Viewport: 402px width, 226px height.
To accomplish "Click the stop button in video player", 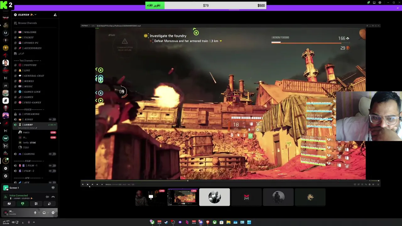I will point(88,185).
